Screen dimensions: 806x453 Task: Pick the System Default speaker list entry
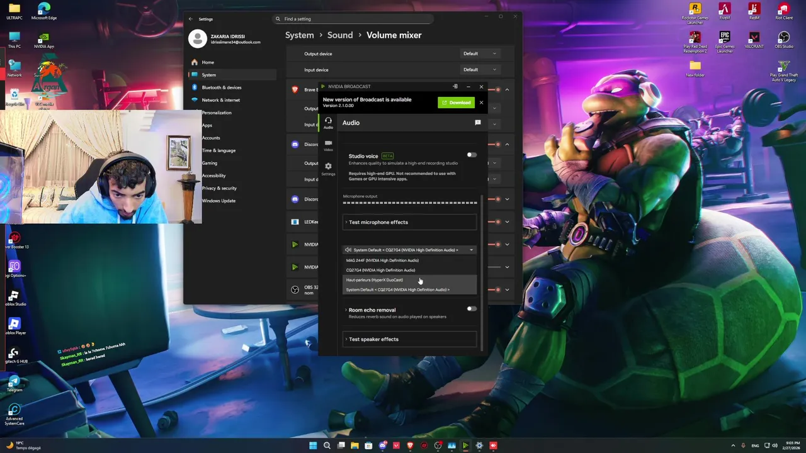click(410, 289)
